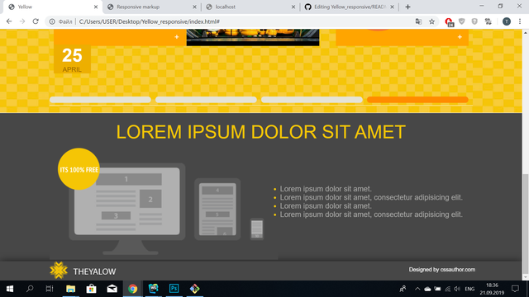Viewport: 529px width, 297px height.
Task: Click the tablet device illustration
Action: pos(217,209)
